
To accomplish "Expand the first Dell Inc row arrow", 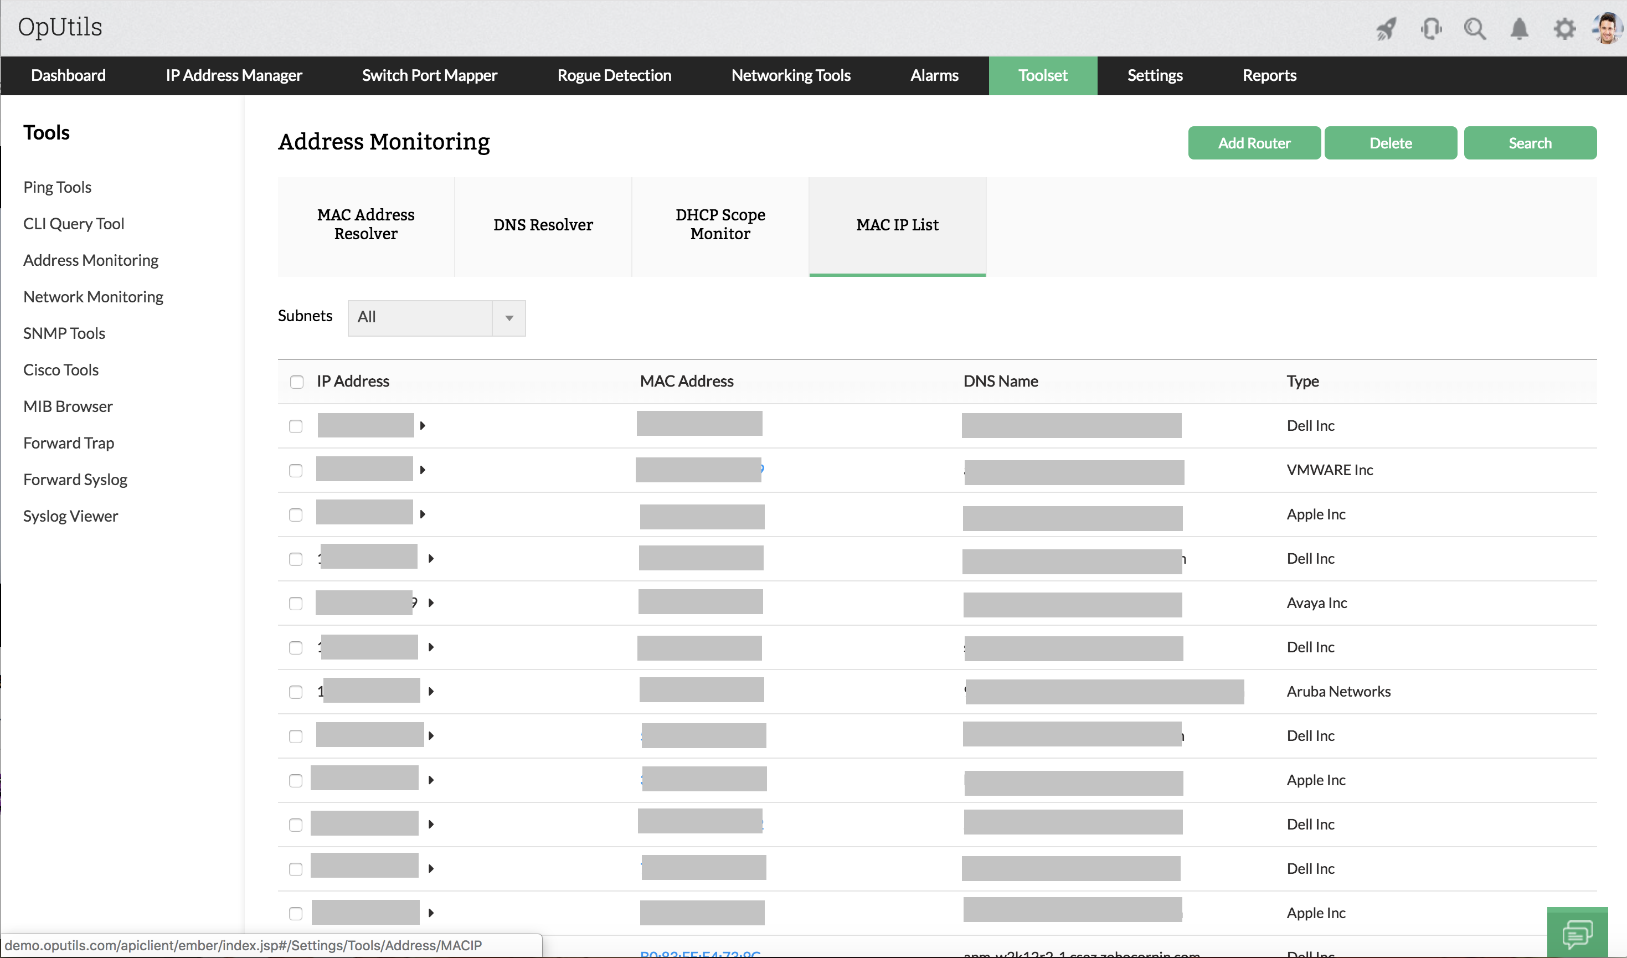I will 422,426.
